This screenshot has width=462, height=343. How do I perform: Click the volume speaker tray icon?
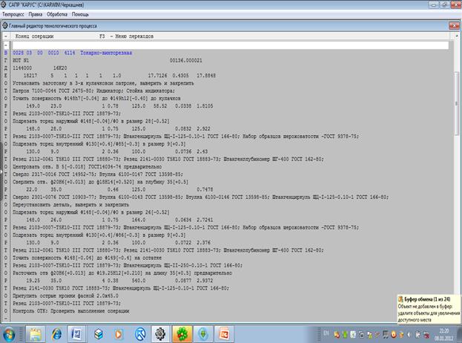(x=409, y=335)
